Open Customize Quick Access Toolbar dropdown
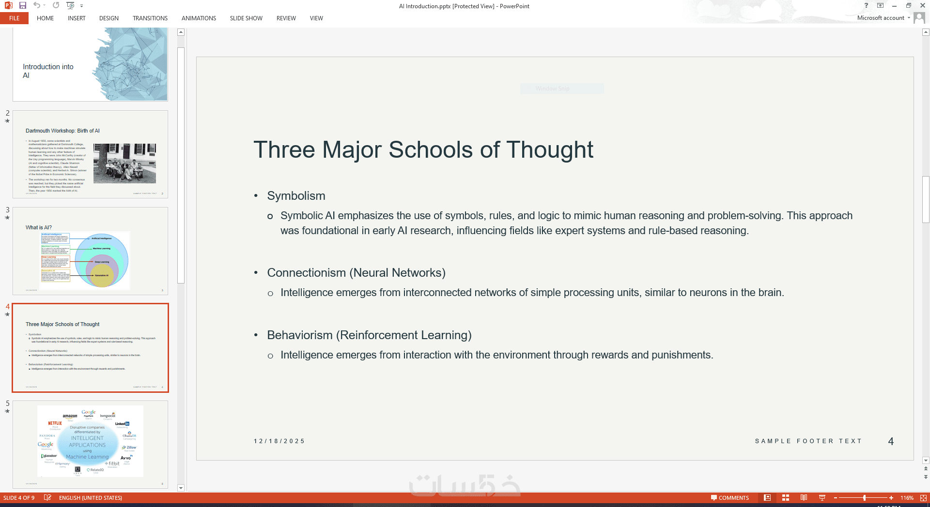 click(81, 6)
